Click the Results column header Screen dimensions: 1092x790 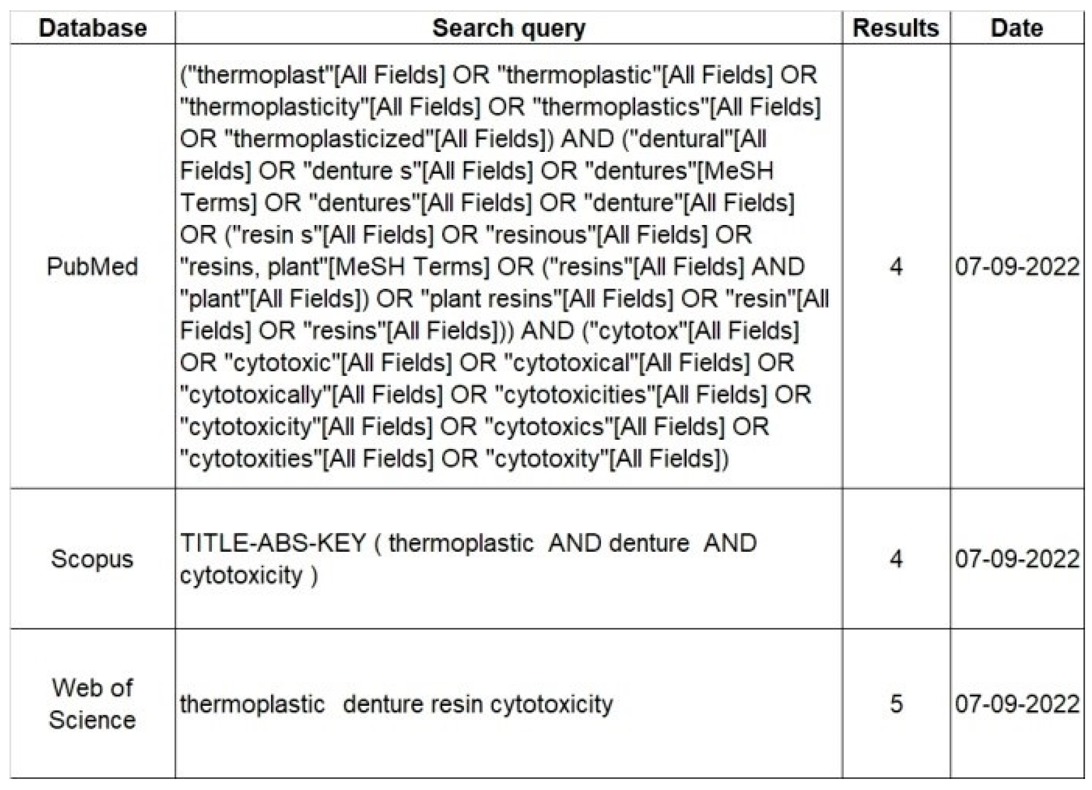(896, 28)
